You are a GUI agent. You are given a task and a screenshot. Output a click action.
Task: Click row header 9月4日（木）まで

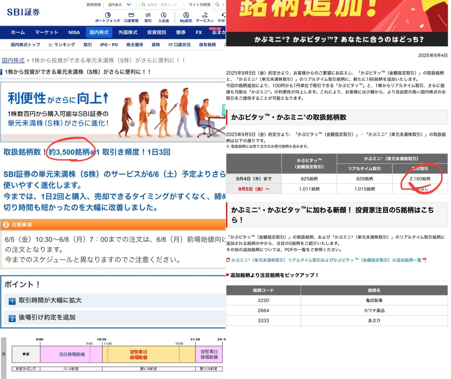(x=254, y=179)
